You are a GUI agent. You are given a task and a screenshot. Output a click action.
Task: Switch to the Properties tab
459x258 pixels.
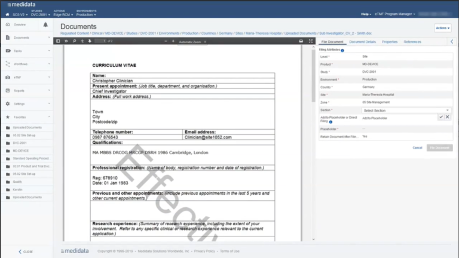click(390, 42)
